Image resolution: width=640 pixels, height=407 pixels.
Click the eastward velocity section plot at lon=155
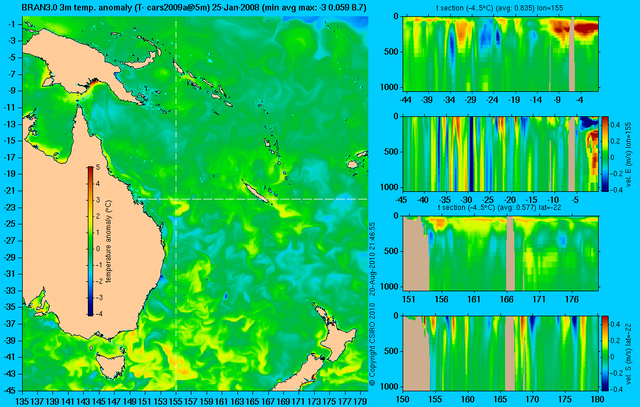click(500, 153)
